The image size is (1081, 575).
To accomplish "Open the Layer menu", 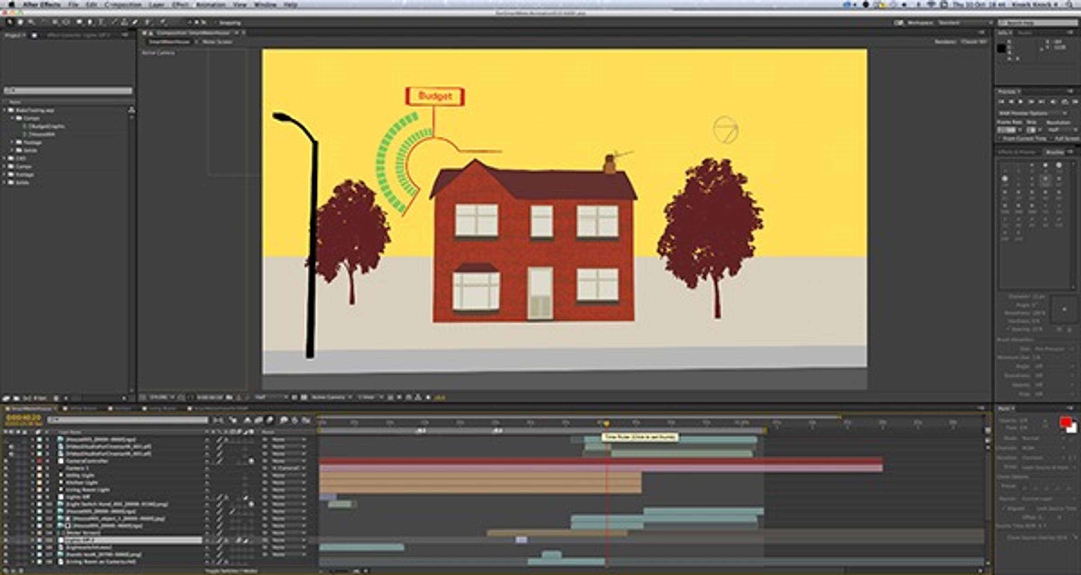I will tap(156, 5).
